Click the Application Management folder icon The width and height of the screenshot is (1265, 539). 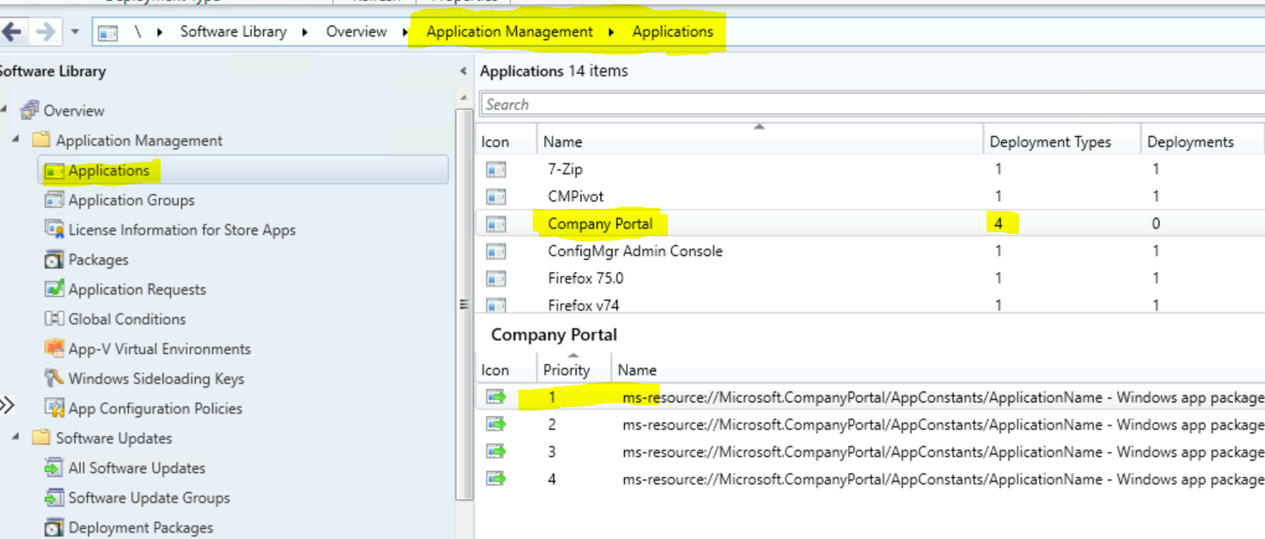(41, 139)
